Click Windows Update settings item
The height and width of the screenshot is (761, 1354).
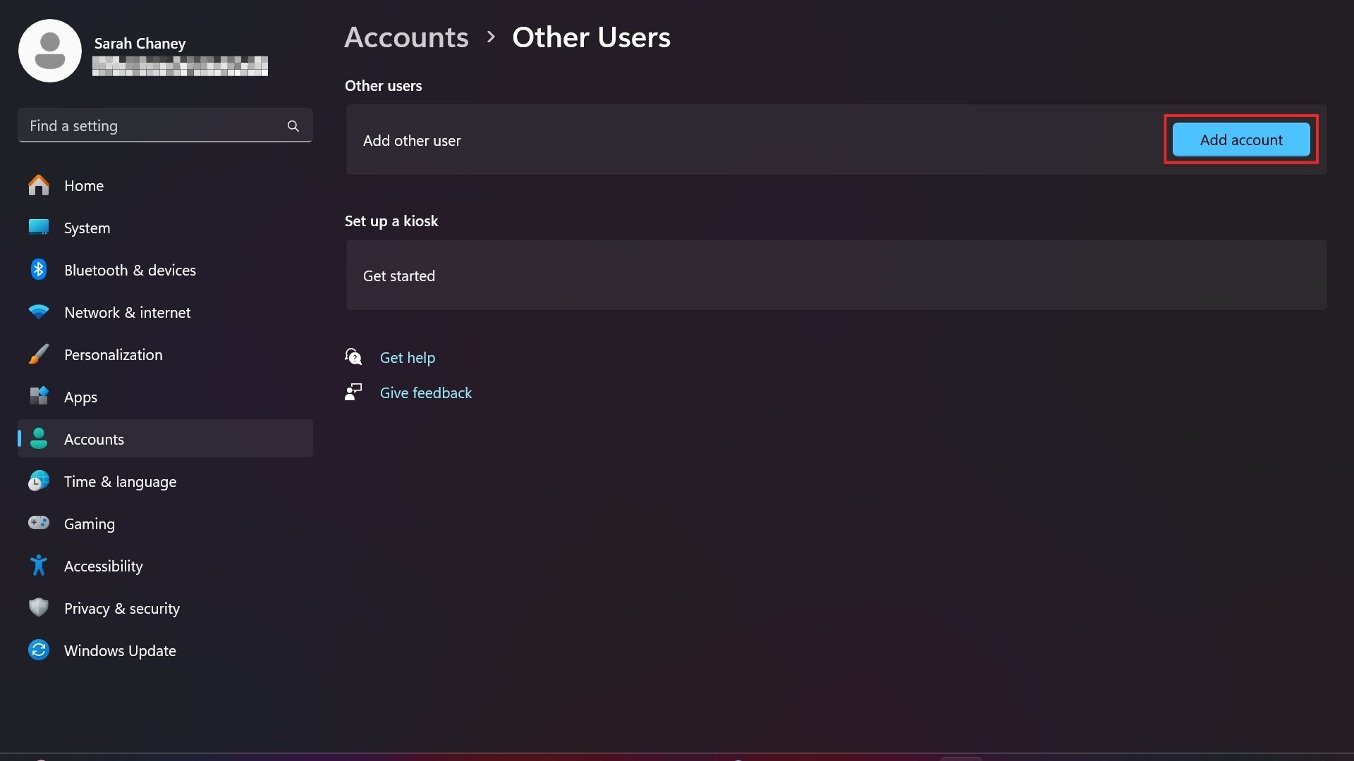pyautogui.click(x=119, y=650)
